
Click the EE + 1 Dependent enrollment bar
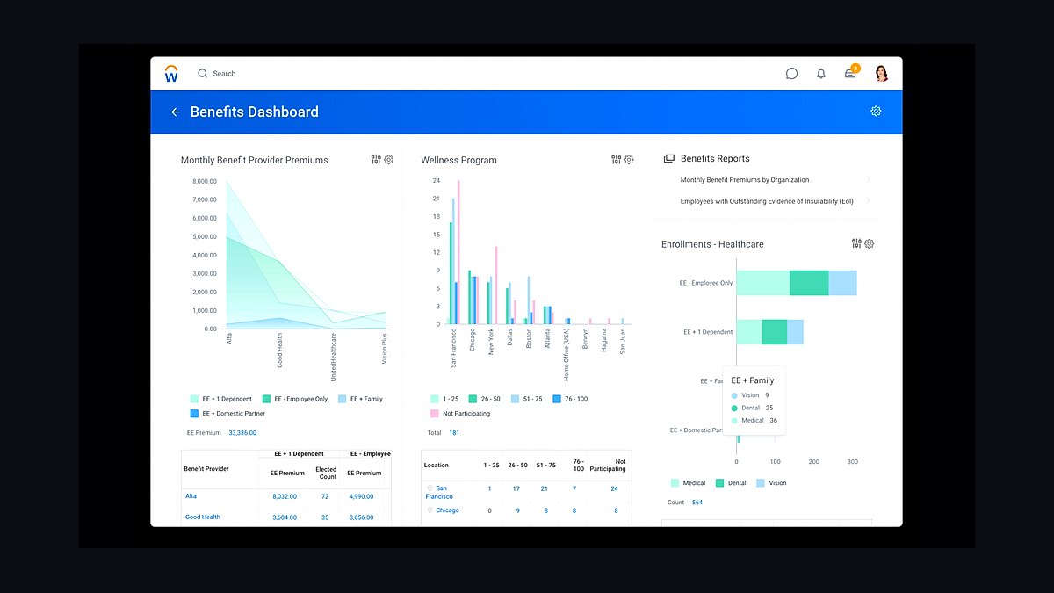click(x=769, y=332)
